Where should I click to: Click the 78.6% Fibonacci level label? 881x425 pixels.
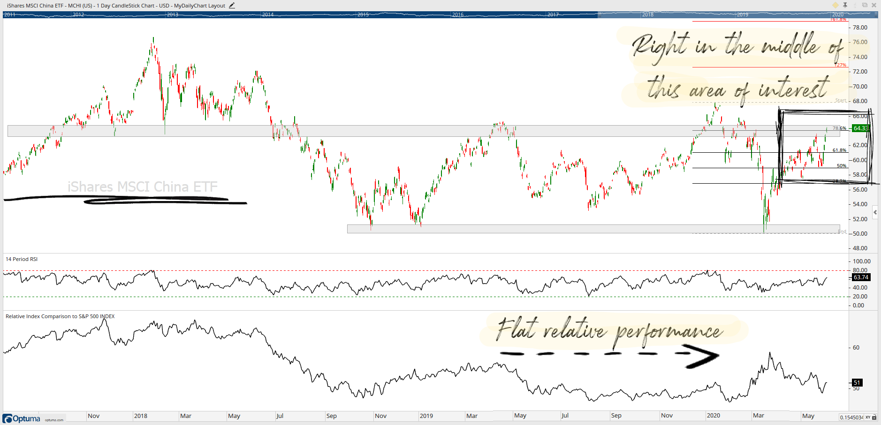839,128
